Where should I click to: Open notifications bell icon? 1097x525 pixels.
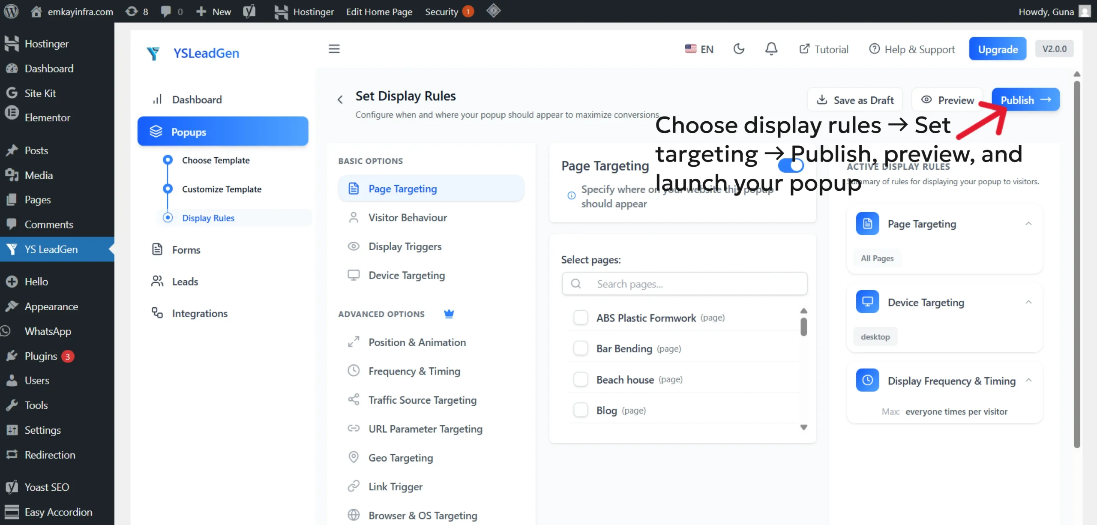coord(771,49)
